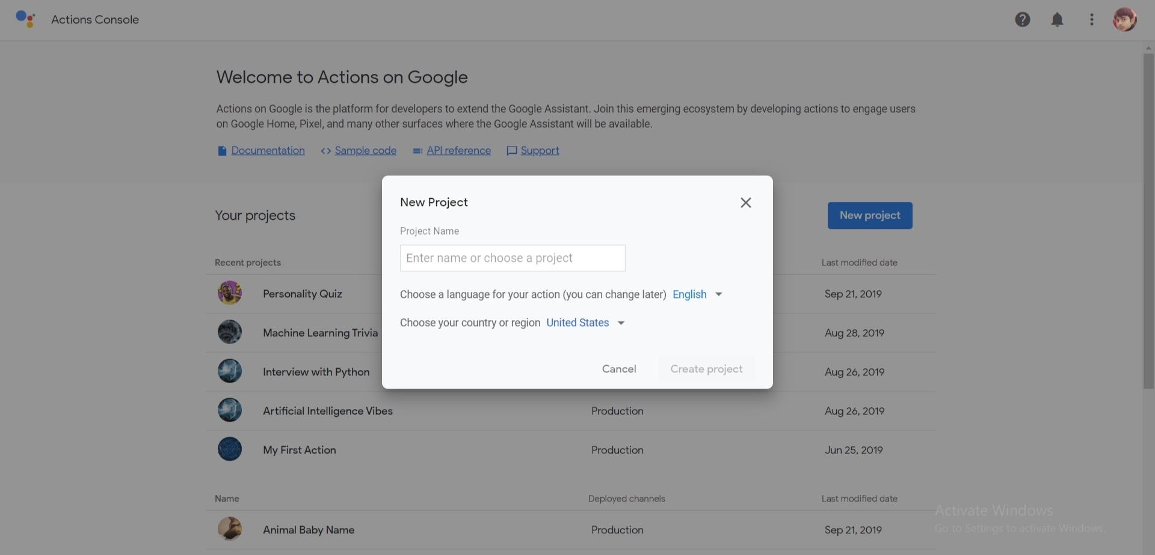Close the New Project dialog with X
Image resolution: width=1155 pixels, height=555 pixels.
[746, 203]
